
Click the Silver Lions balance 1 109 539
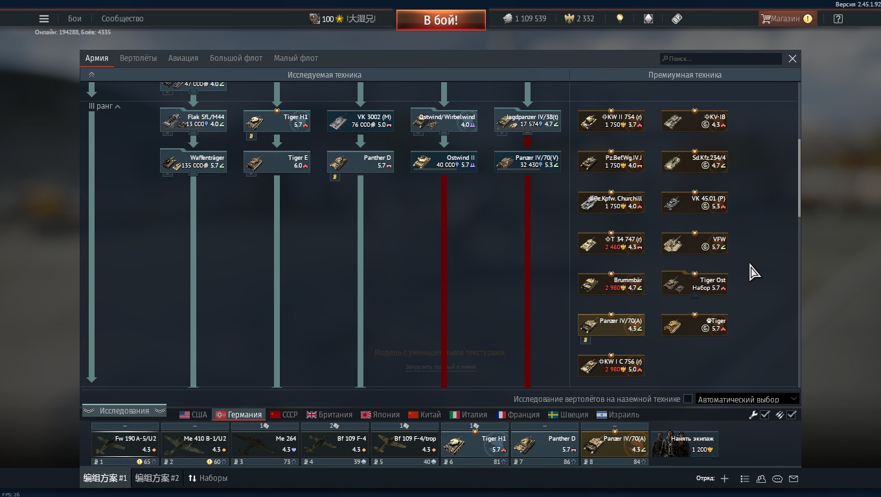pos(525,19)
